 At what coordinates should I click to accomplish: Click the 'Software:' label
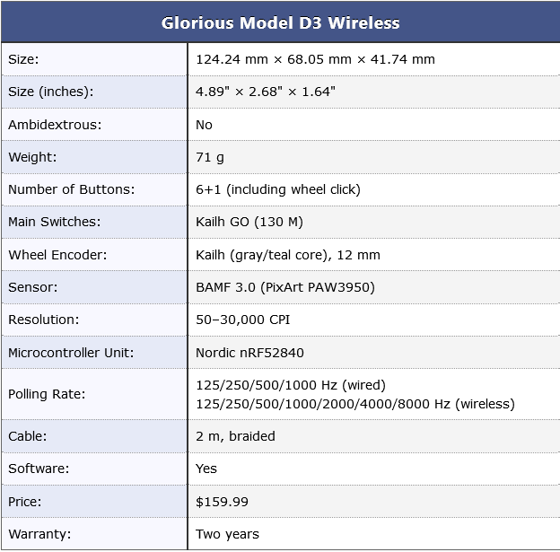[x=39, y=469]
